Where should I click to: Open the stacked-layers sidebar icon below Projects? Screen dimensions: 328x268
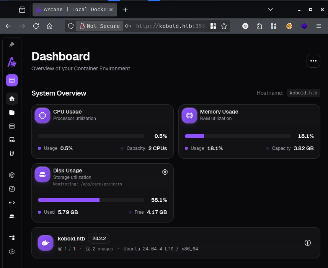click(x=12, y=126)
